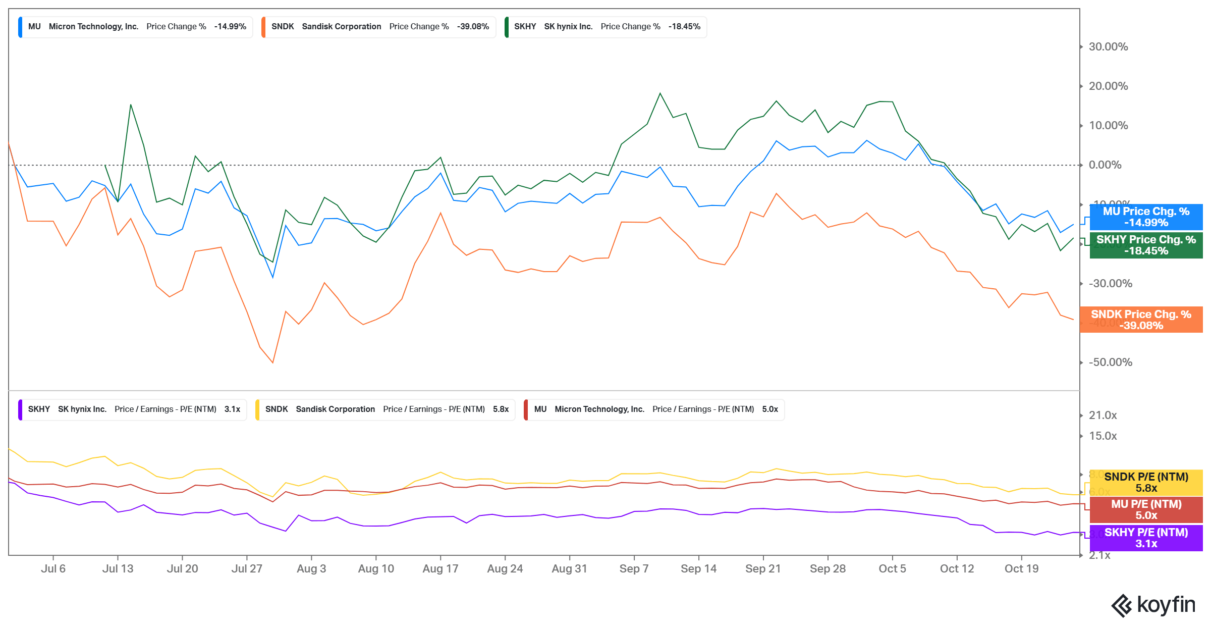
Task: Click the green SKHY price color swatch
Action: pyautogui.click(x=506, y=27)
